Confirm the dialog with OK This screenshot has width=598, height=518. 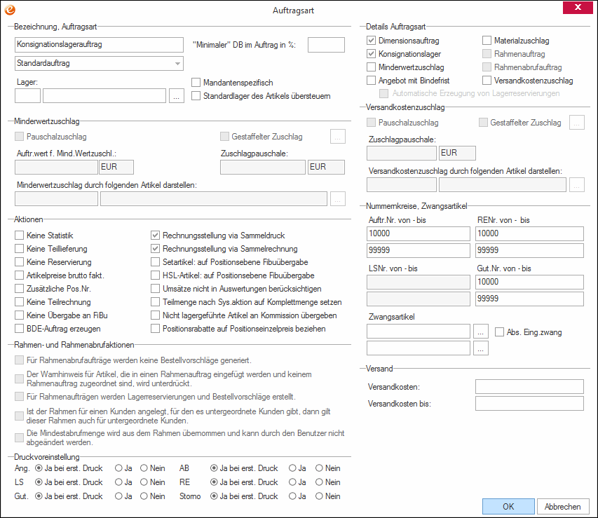(x=508, y=507)
